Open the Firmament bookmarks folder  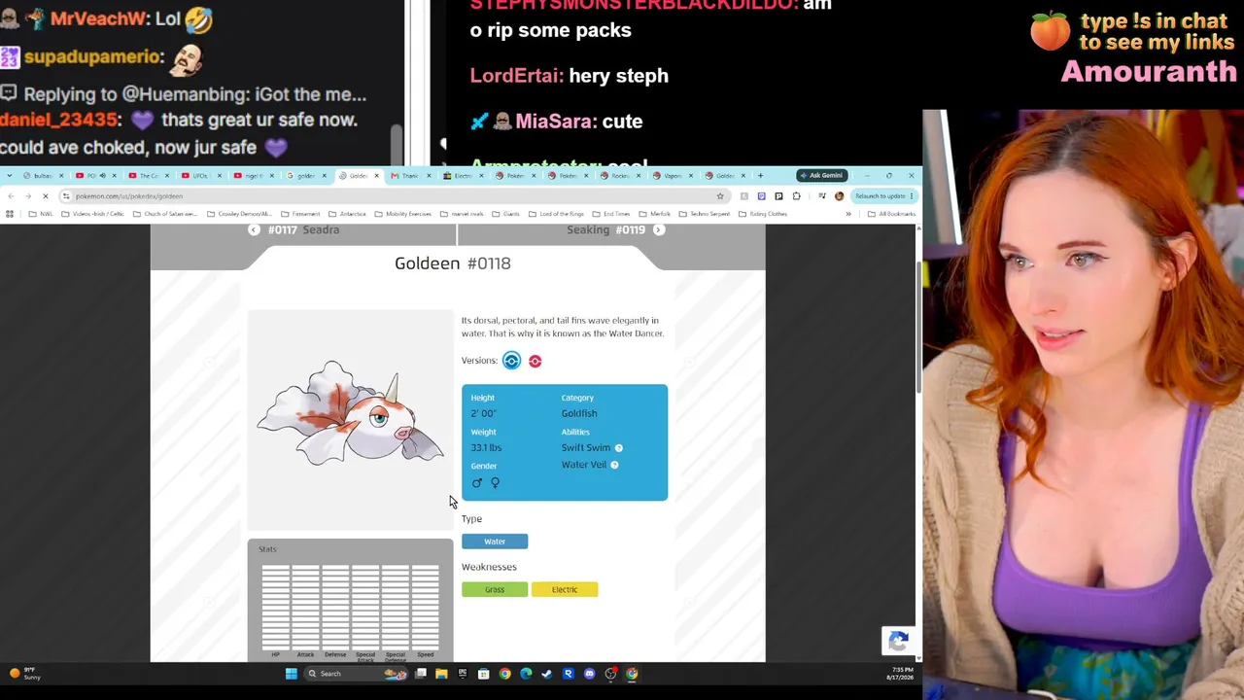(301, 214)
